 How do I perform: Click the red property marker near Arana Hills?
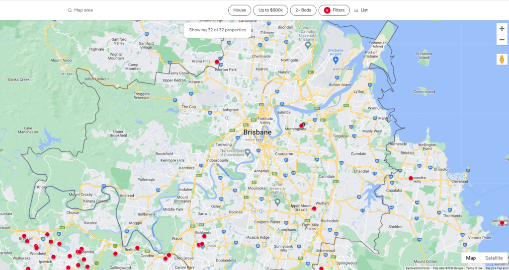(217, 62)
